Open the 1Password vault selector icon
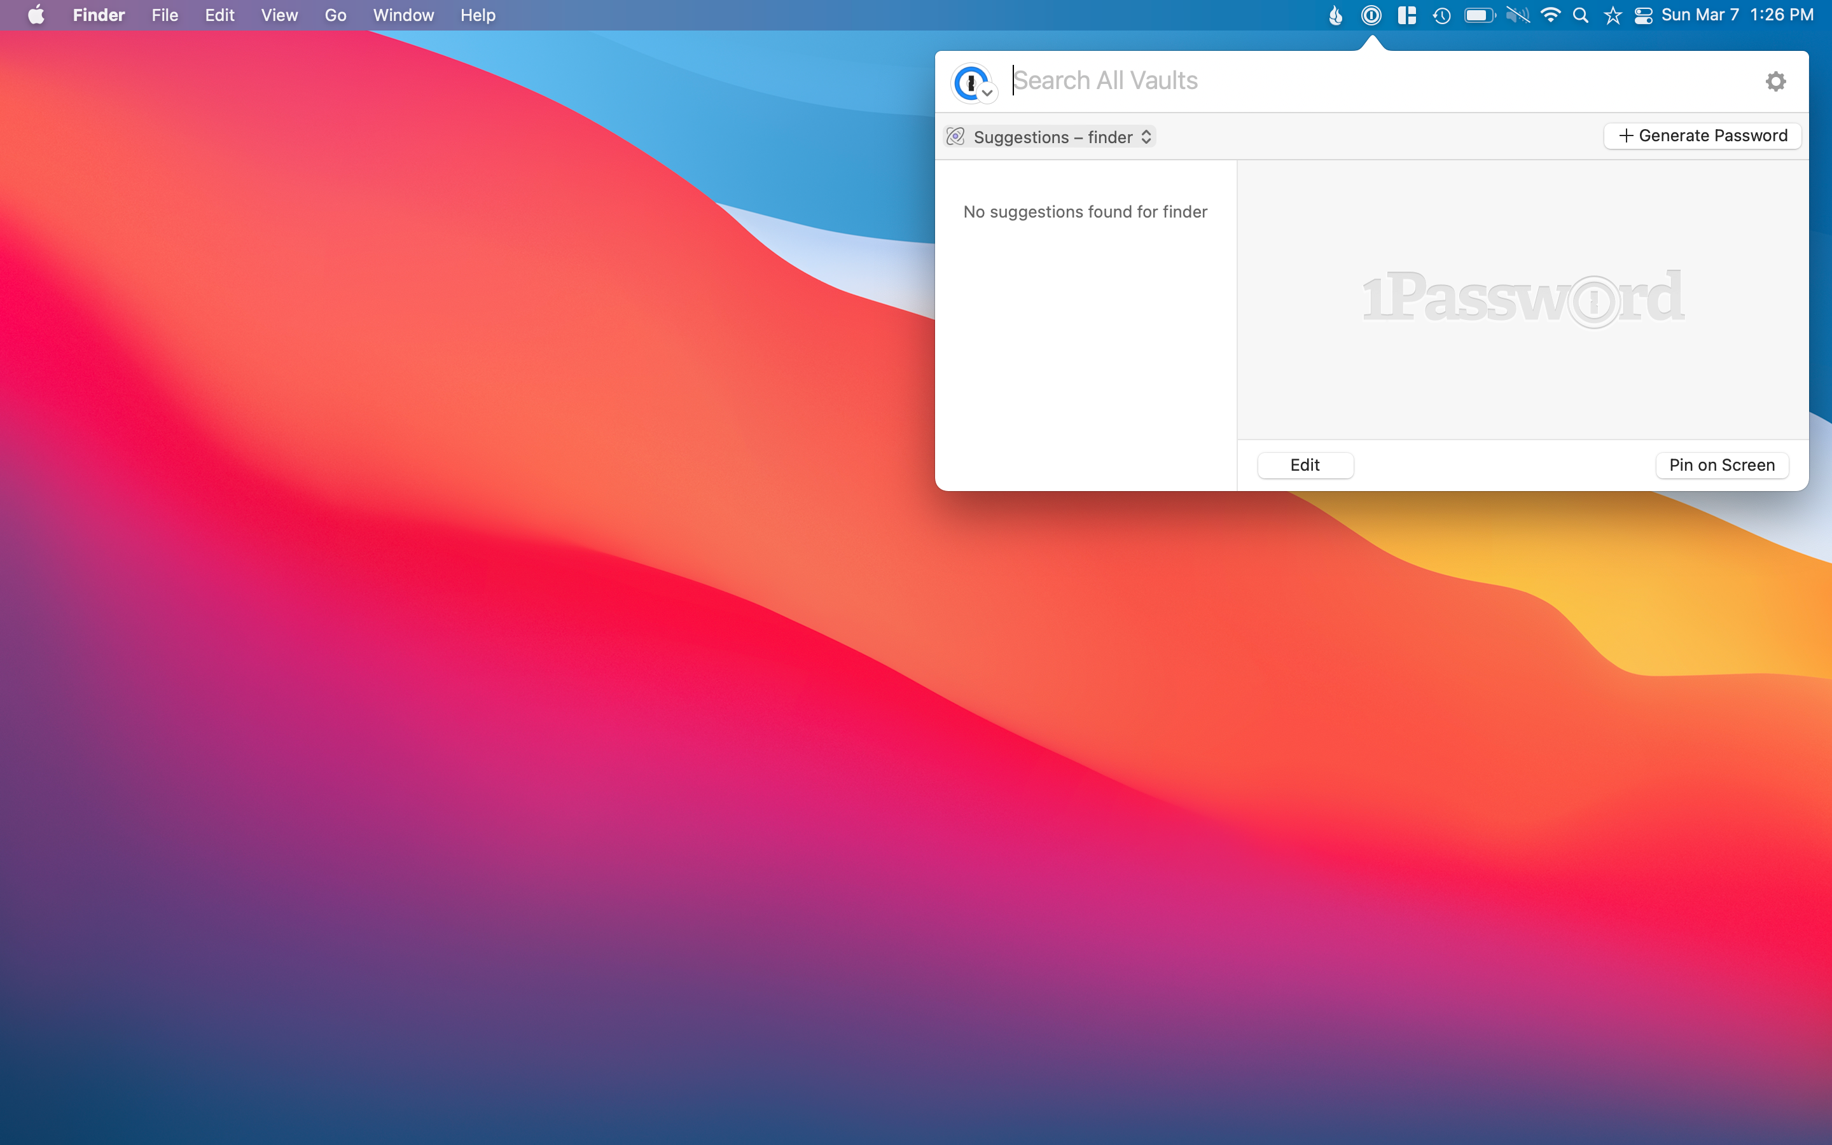 (973, 83)
